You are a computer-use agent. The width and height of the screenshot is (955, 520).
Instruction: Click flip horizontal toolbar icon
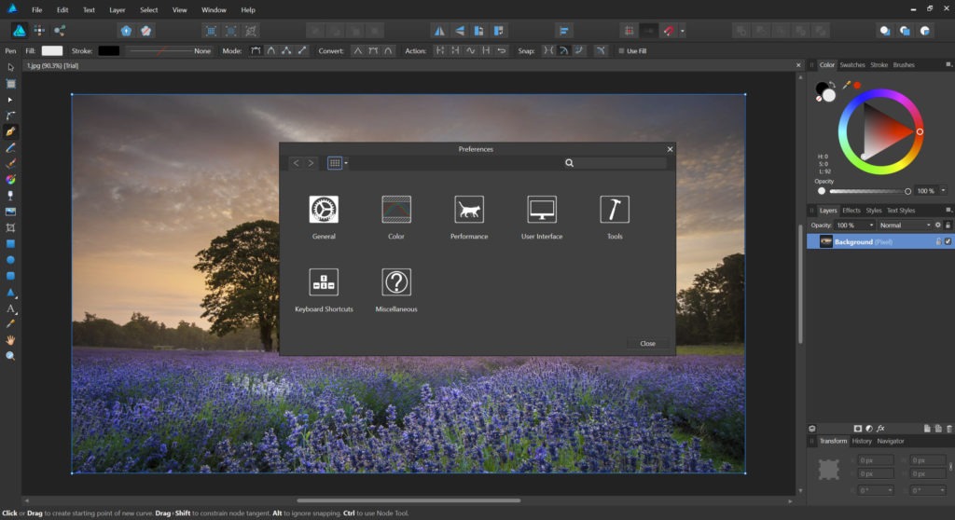click(438, 31)
